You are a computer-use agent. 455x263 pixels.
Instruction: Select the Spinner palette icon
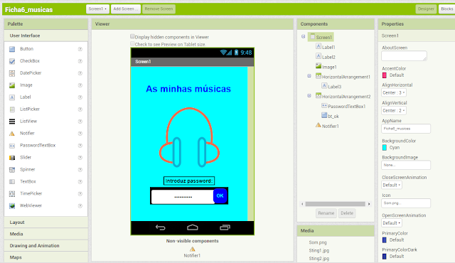coord(12,170)
